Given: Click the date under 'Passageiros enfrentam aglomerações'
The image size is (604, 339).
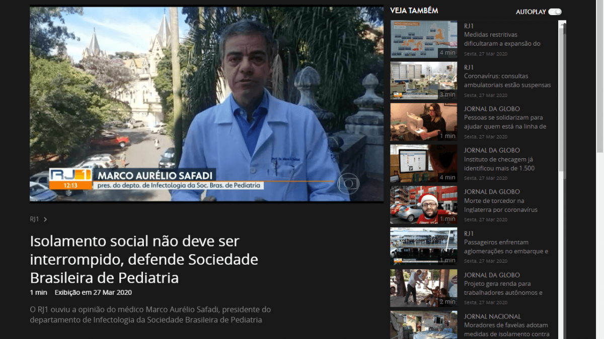Looking at the screenshot, I should (486, 261).
